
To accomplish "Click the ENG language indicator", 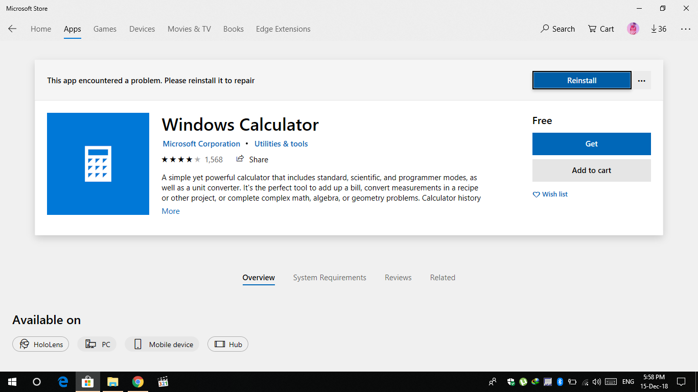I will [x=628, y=382].
